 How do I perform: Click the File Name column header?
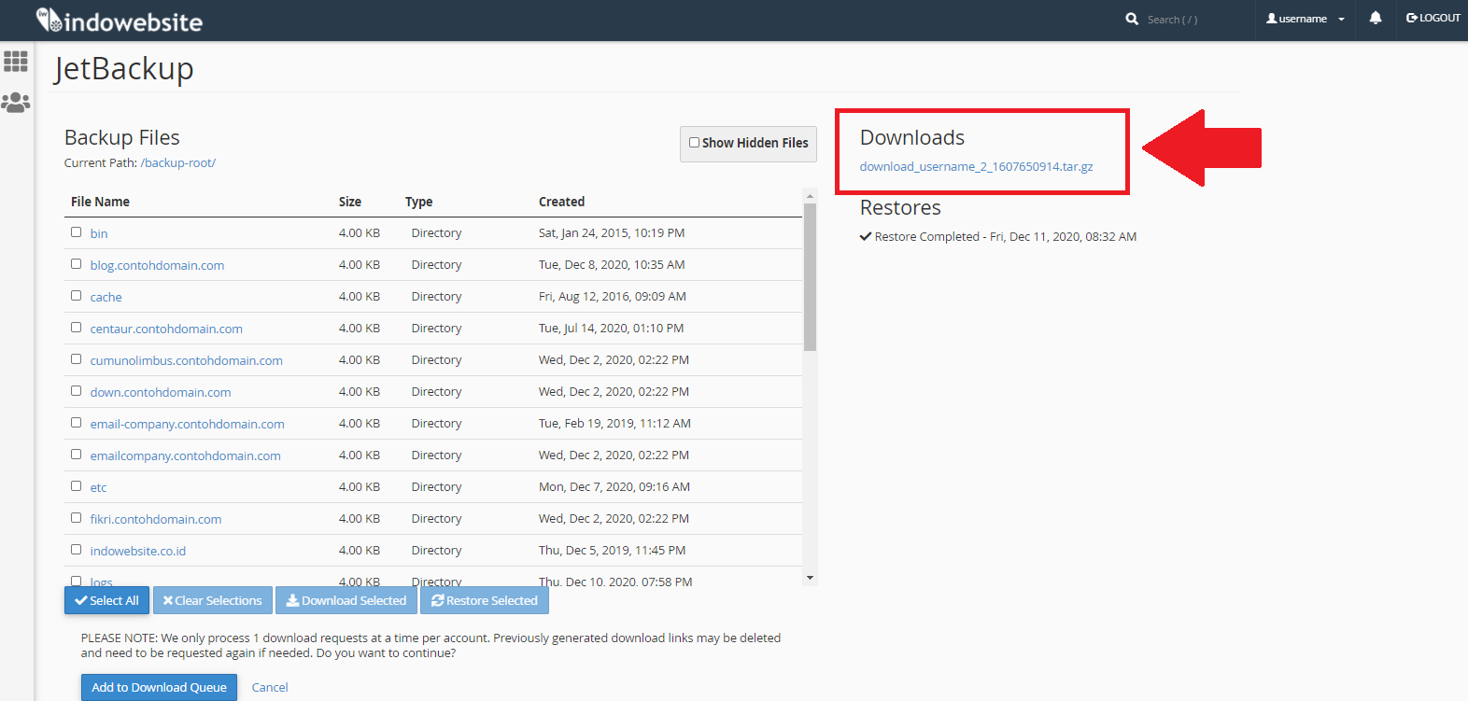click(x=100, y=202)
